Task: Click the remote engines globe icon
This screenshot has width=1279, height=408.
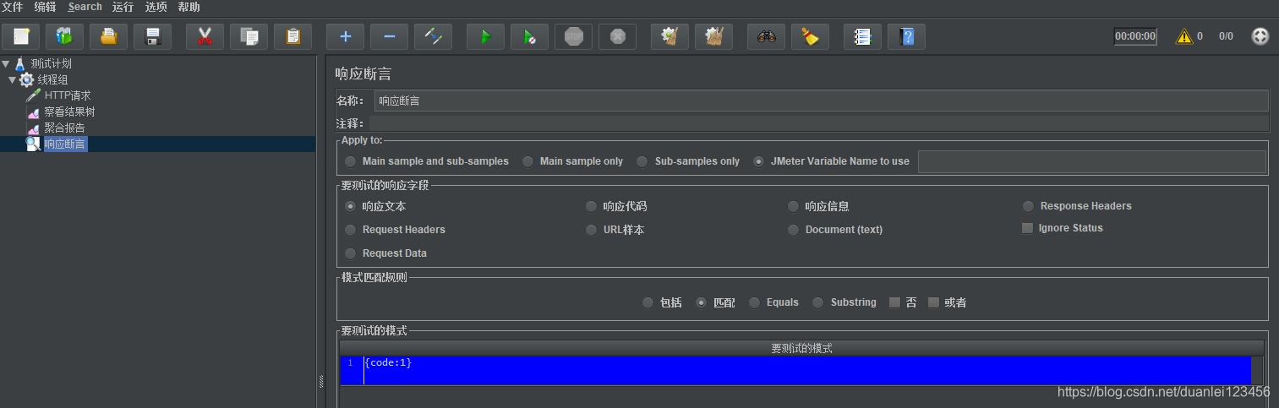Action: click(x=1260, y=36)
